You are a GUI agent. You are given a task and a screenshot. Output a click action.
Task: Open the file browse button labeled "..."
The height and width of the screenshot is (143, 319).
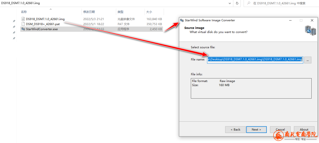(x=308, y=60)
